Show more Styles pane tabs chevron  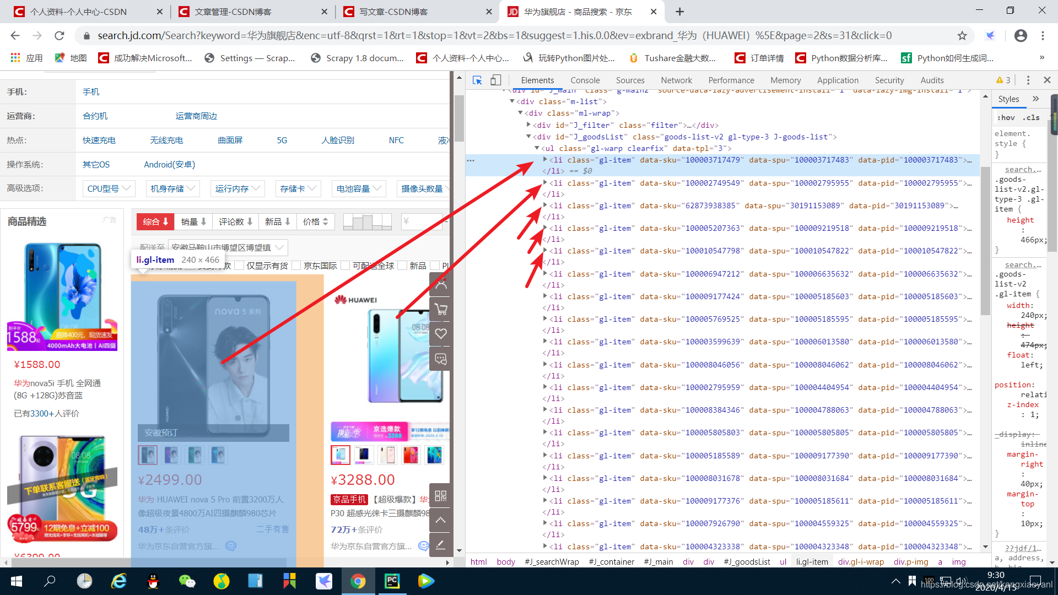pos(1035,99)
